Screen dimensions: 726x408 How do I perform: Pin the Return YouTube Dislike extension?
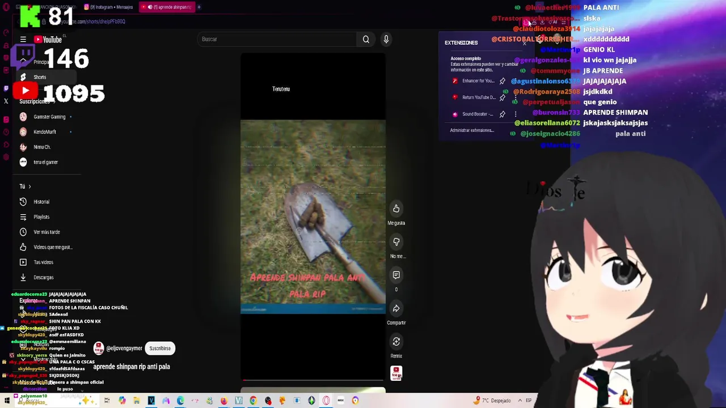point(502,97)
